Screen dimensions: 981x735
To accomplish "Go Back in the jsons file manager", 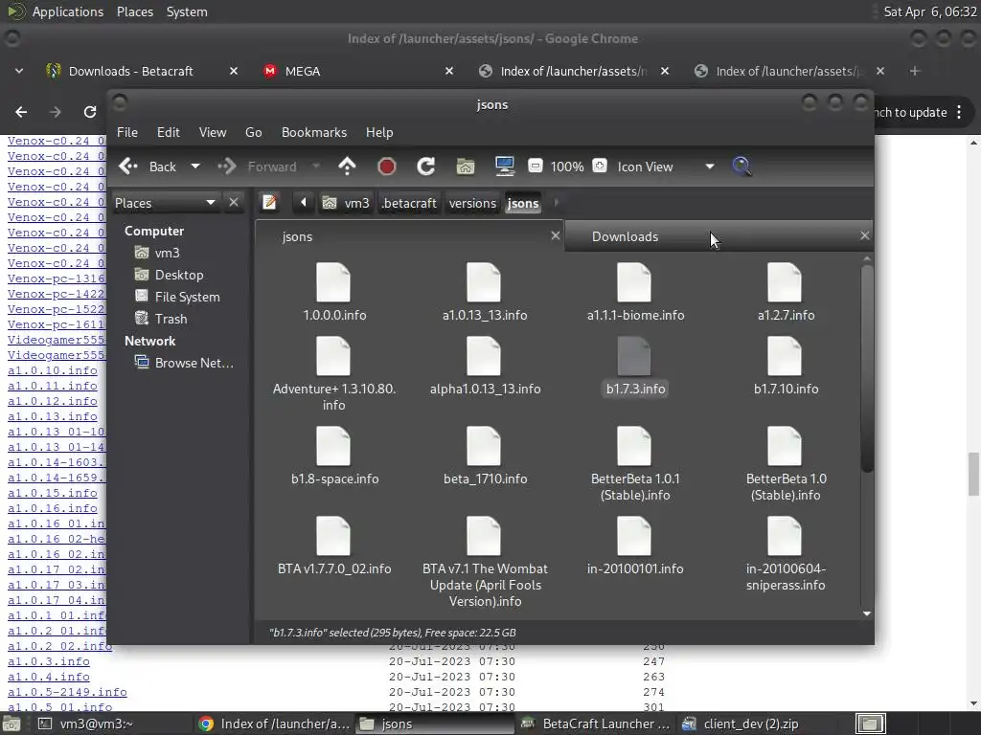I will click(x=148, y=167).
